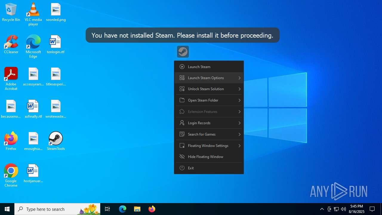Click the power icon beside Exit

tap(182, 168)
